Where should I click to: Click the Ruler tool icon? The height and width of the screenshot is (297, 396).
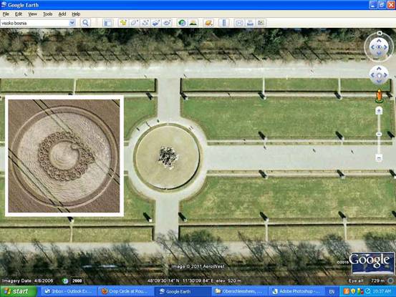point(223,23)
